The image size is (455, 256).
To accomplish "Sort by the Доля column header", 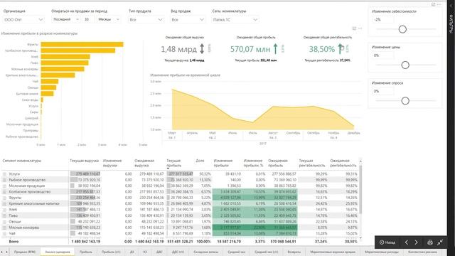I will point(200,161).
